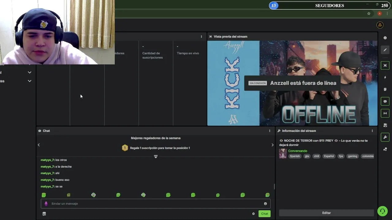Viewport: 392px width, 220px height.
Task: Click the server stack icon in right sidebar
Action: [x=385, y=125]
